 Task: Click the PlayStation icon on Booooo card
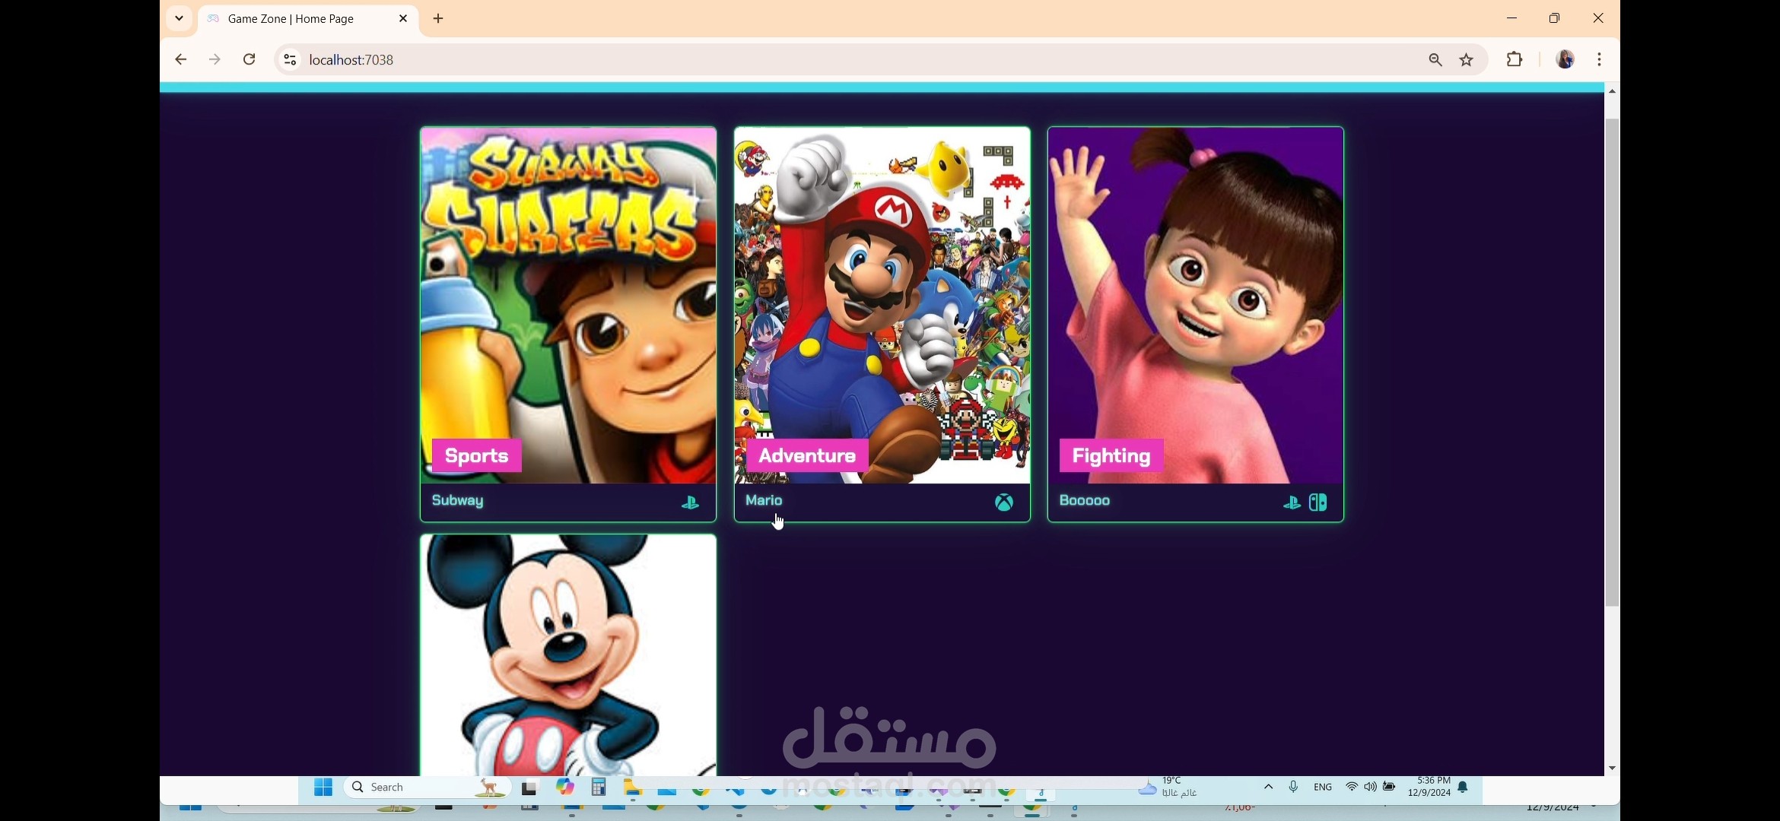[1291, 502]
